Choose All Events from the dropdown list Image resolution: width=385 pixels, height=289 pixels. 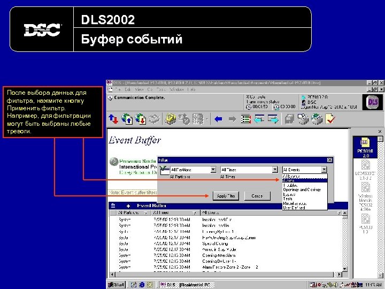tap(305, 176)
